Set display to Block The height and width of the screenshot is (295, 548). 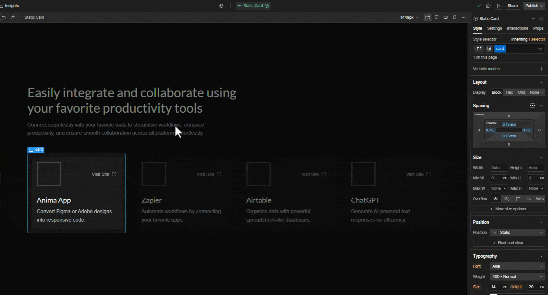[496, 92]
